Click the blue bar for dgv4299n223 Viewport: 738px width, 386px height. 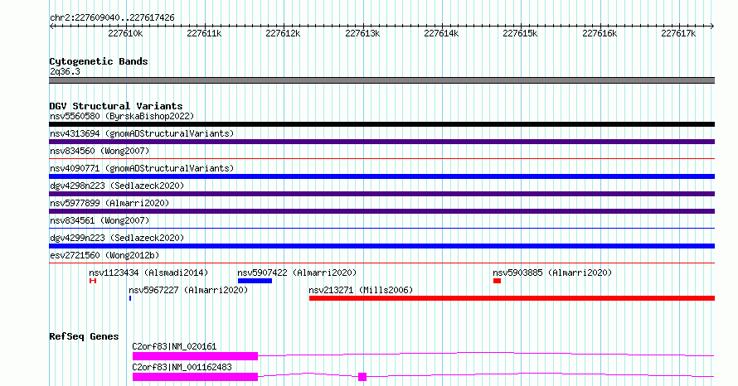381,246
